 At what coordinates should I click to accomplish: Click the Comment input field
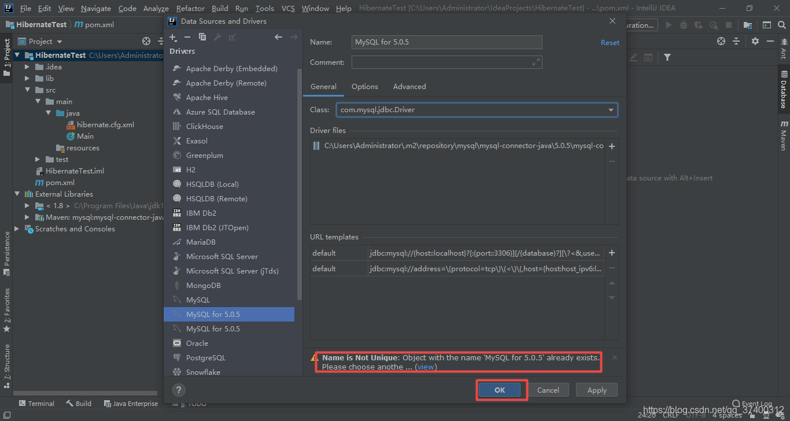click(447, 62)
